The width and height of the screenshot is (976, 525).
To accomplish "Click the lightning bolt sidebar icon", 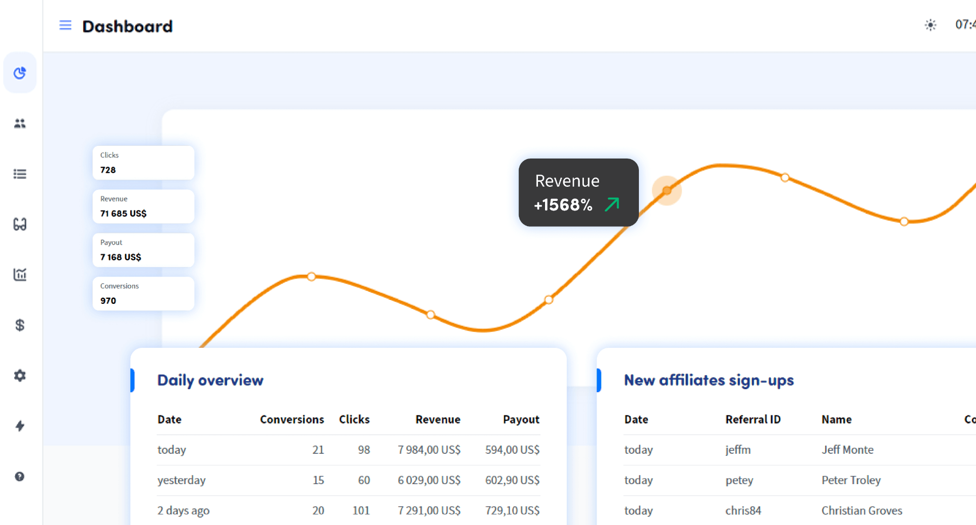I will coord(20,426).
